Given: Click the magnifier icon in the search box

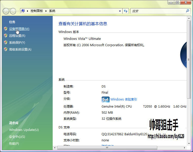Looking at the screenshot, I should [187, 11].
